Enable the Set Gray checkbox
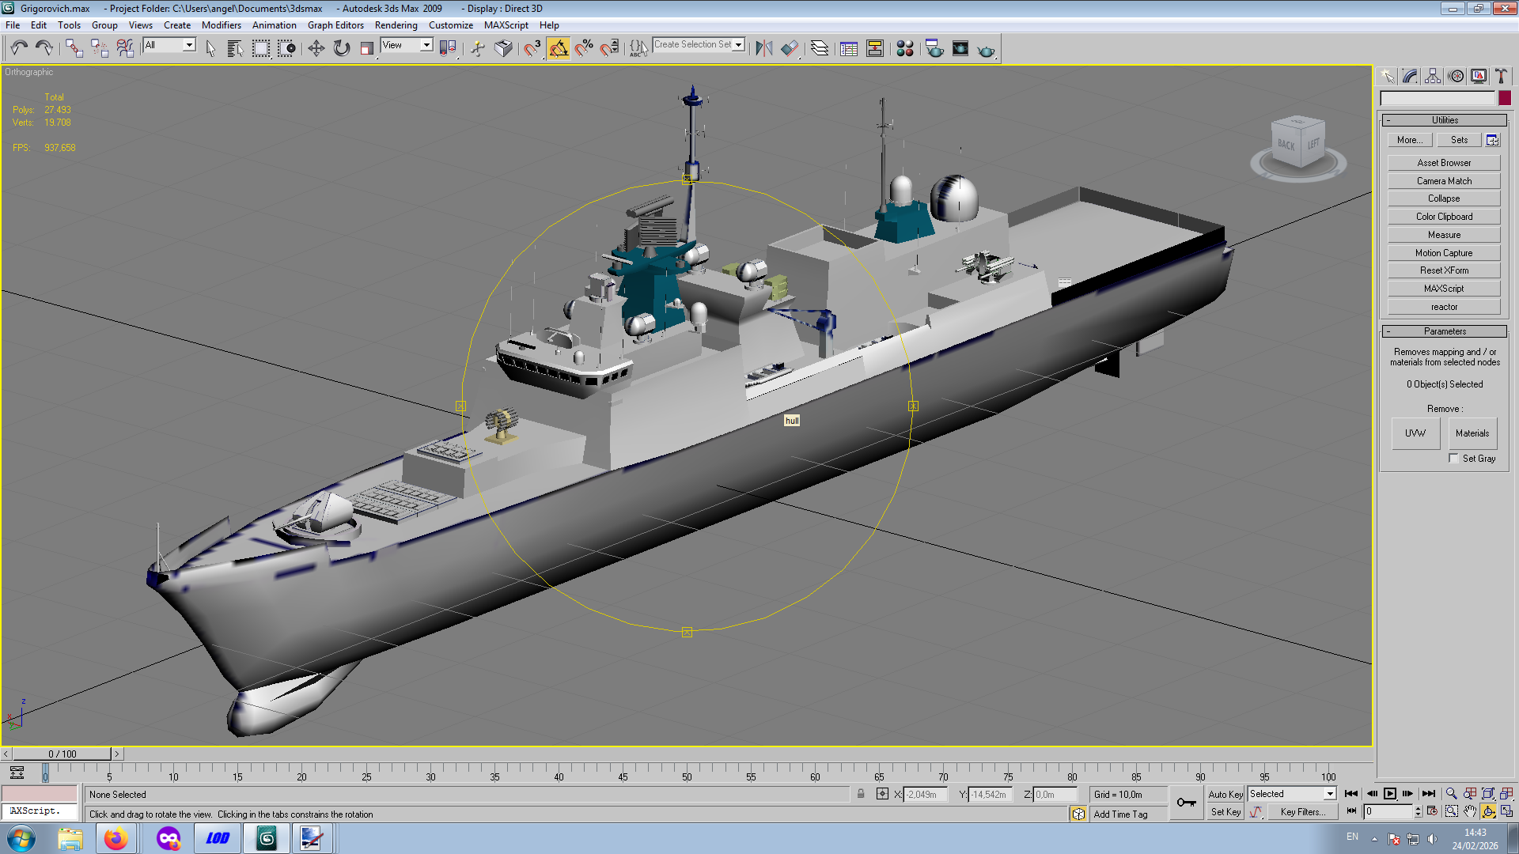The width and height of the screenshot is (1519, 854). [x=1453, y=459]
